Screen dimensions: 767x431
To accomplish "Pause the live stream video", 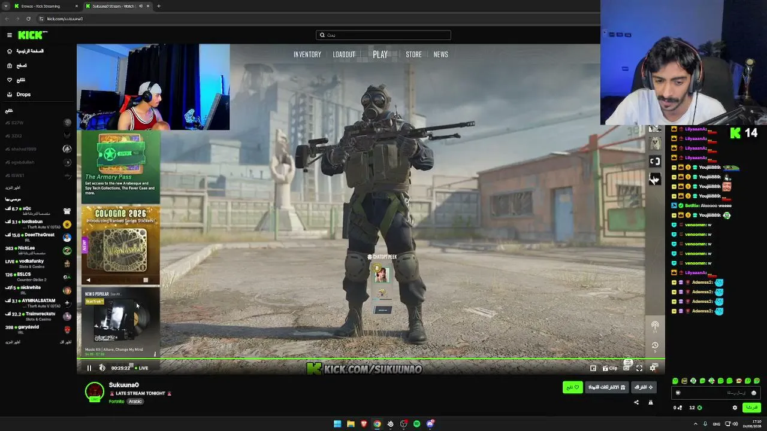I will coord(89,368).
